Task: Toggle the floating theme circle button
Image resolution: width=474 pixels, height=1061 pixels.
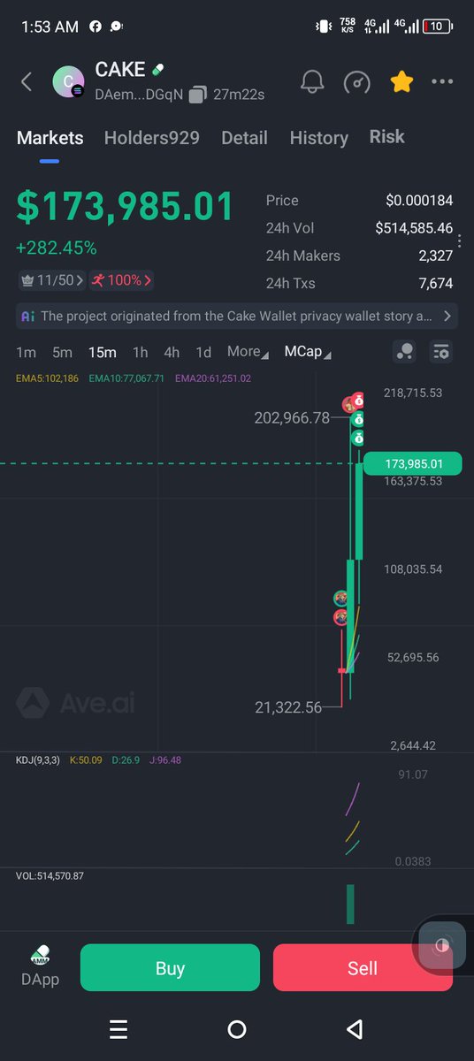Action: tap(442, 945)
